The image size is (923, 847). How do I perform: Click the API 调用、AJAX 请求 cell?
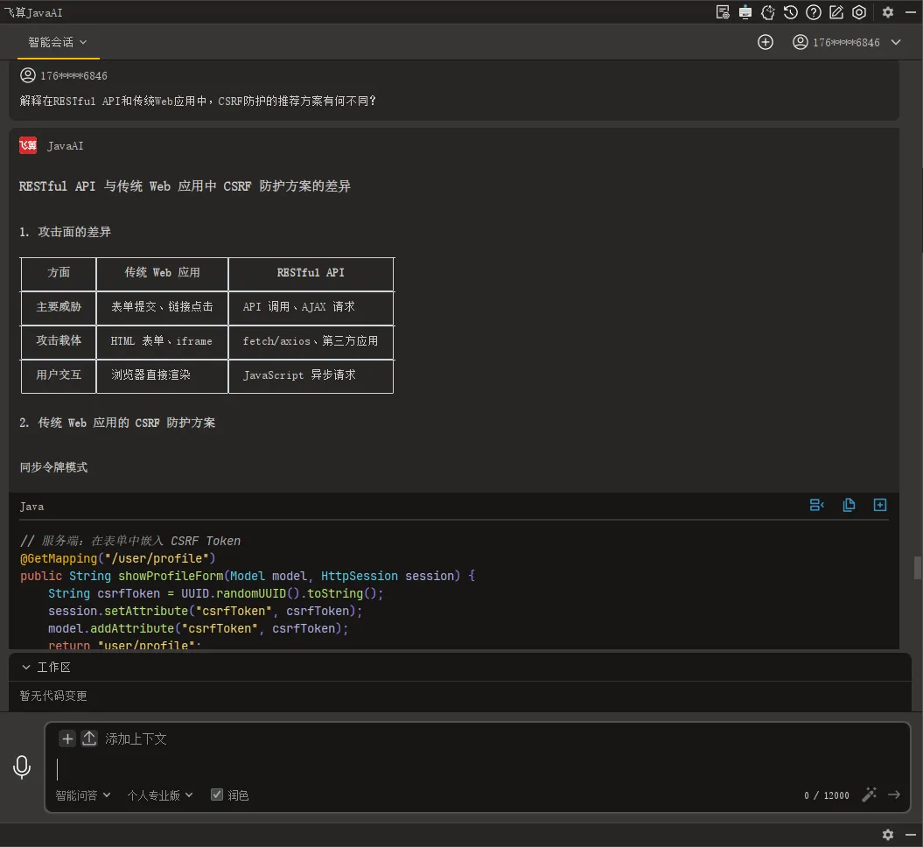[x=311, y=306]
